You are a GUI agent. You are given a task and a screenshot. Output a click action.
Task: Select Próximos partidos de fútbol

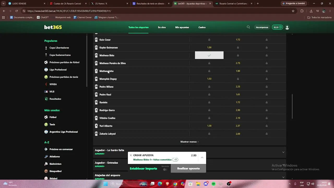(x=64, y=62)
